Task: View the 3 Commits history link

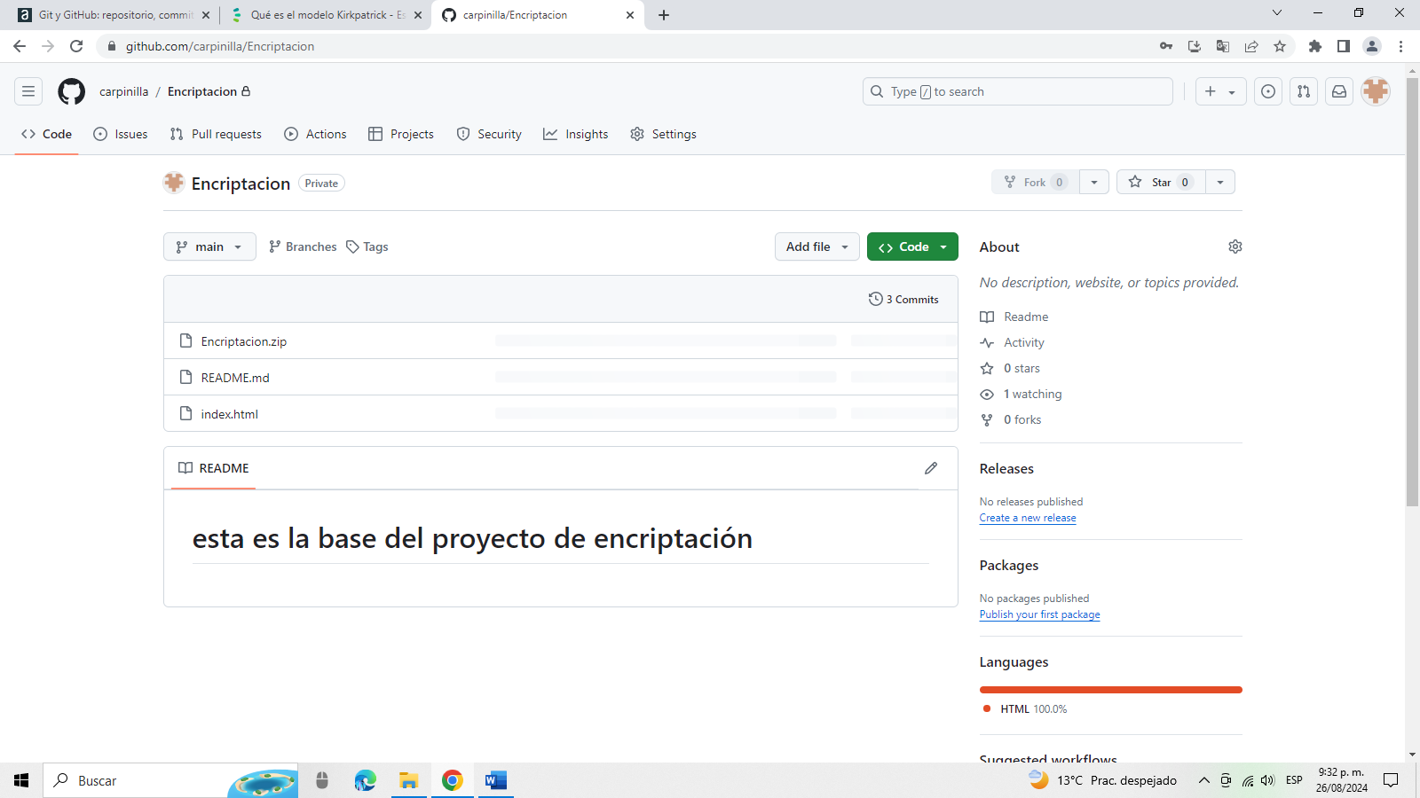Action: click(903, 300)
